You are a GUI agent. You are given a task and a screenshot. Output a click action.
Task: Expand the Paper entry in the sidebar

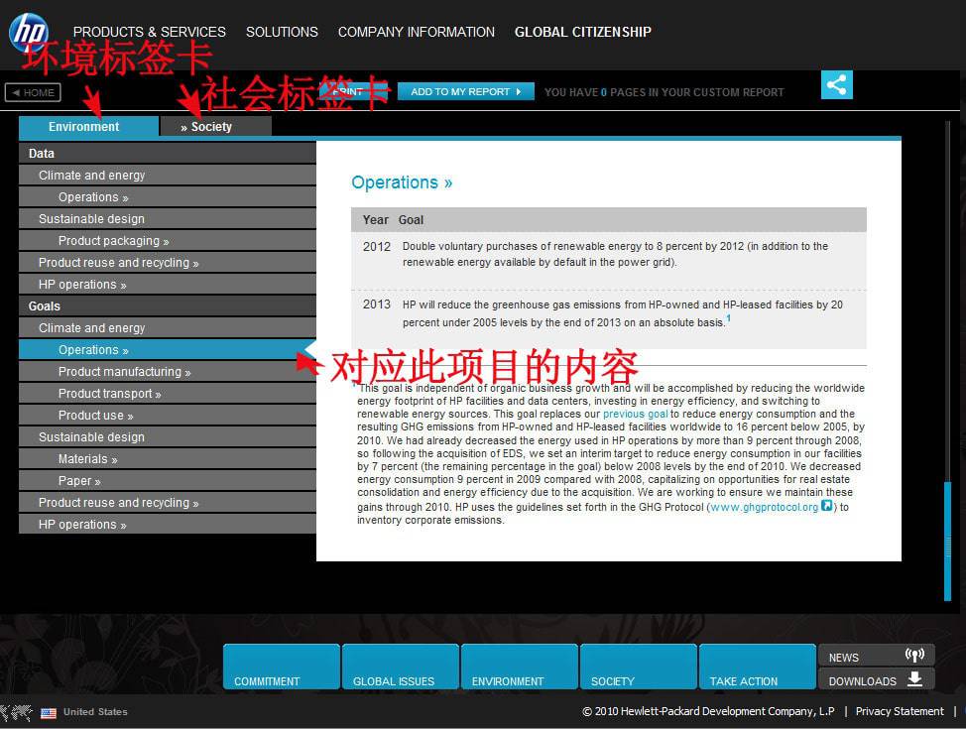point(79,480)
